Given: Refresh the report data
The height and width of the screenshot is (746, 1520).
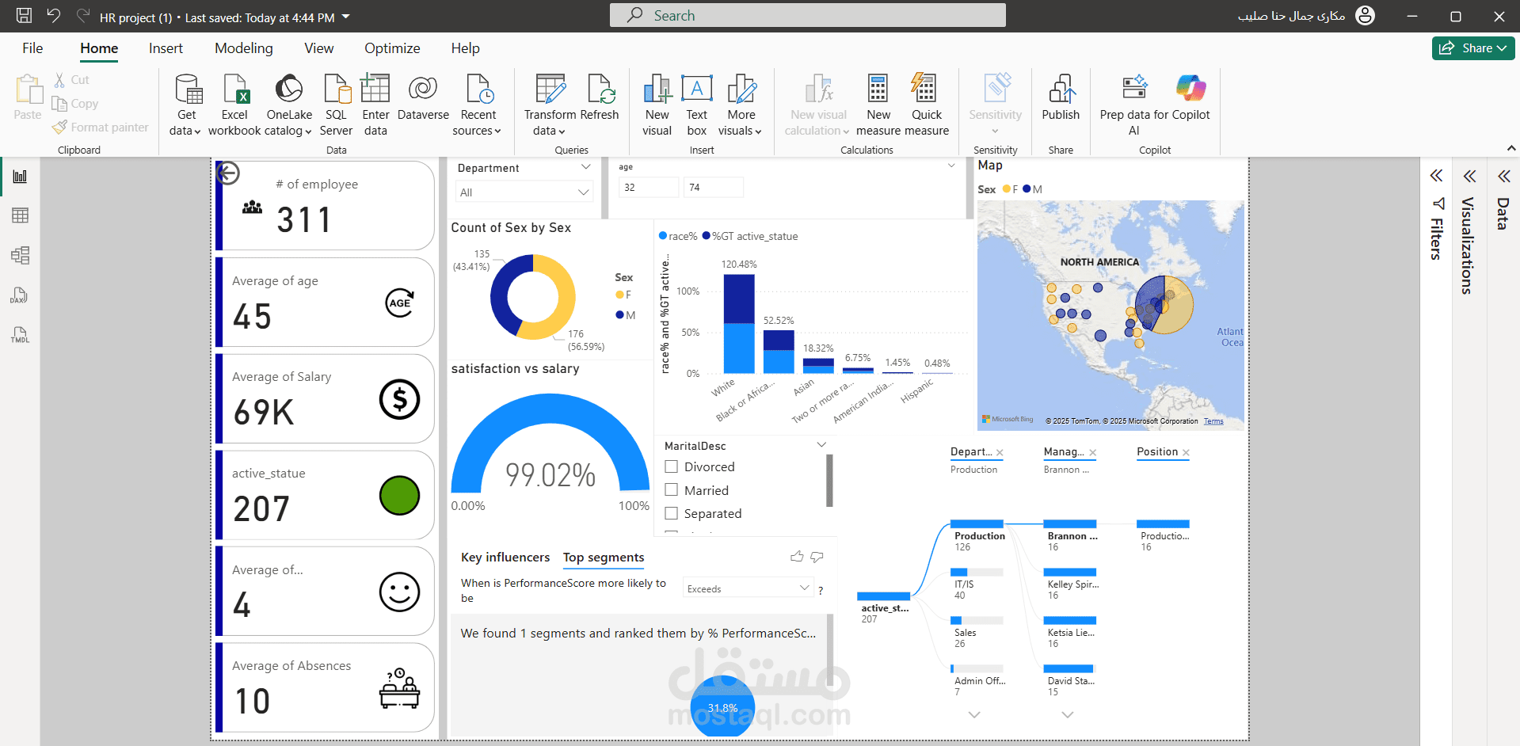Looking at the screenshot, I should click(x=600, y=99).
